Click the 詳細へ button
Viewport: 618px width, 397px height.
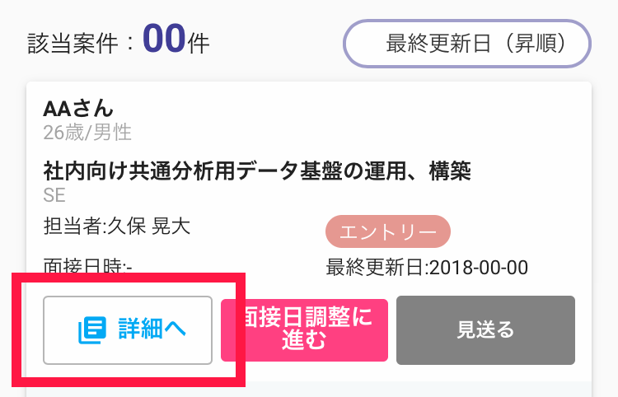[x=128, y=330]
